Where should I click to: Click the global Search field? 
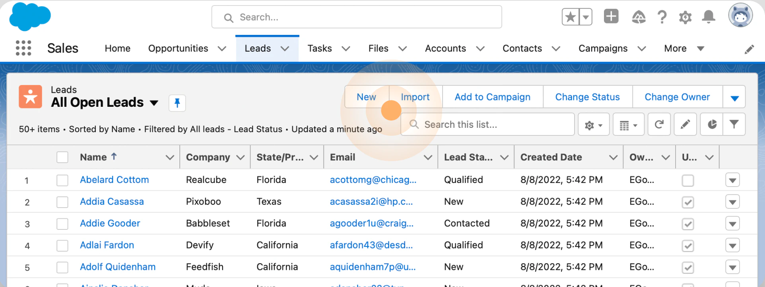tap(357, 17)
